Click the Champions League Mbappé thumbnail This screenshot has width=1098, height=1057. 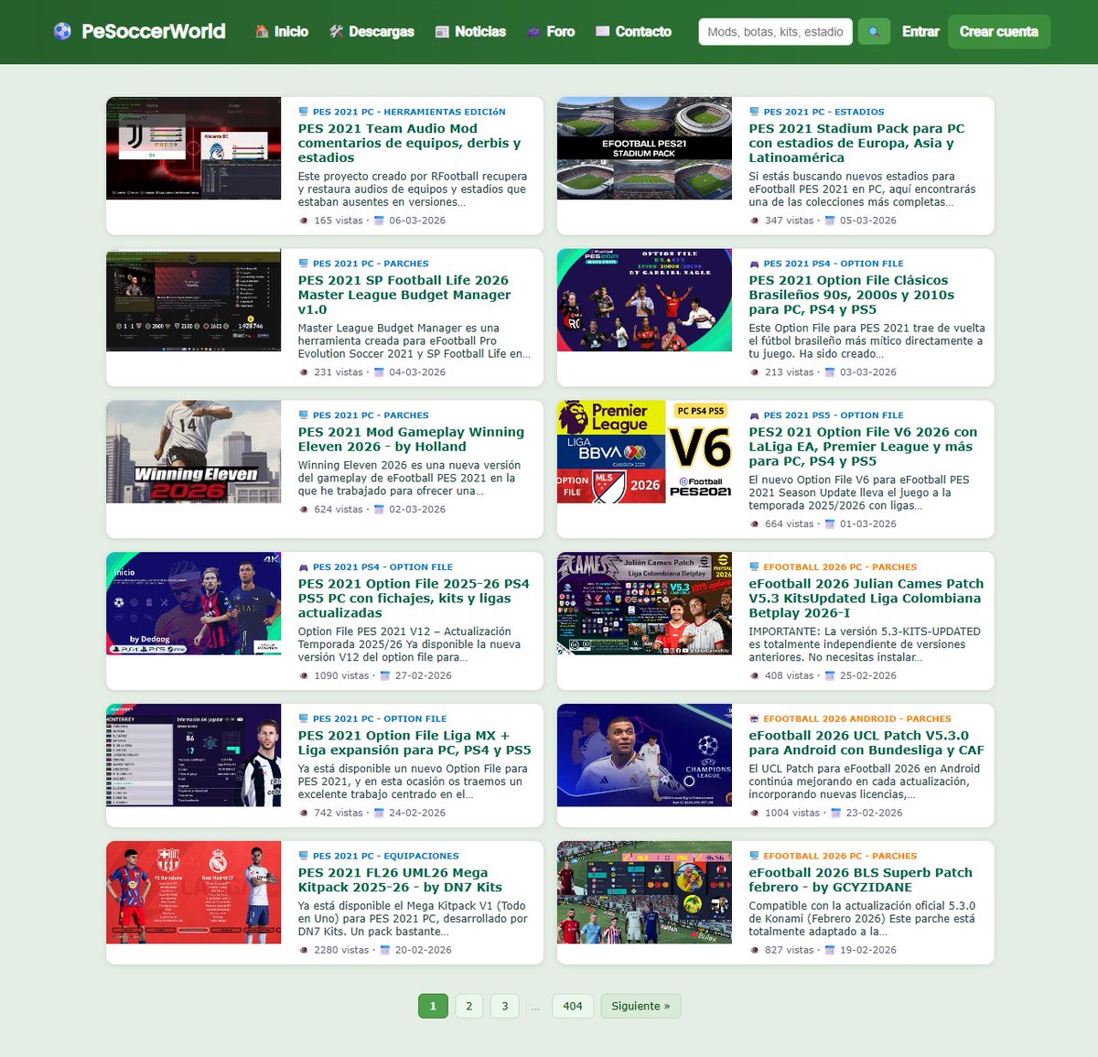(644, 756)
